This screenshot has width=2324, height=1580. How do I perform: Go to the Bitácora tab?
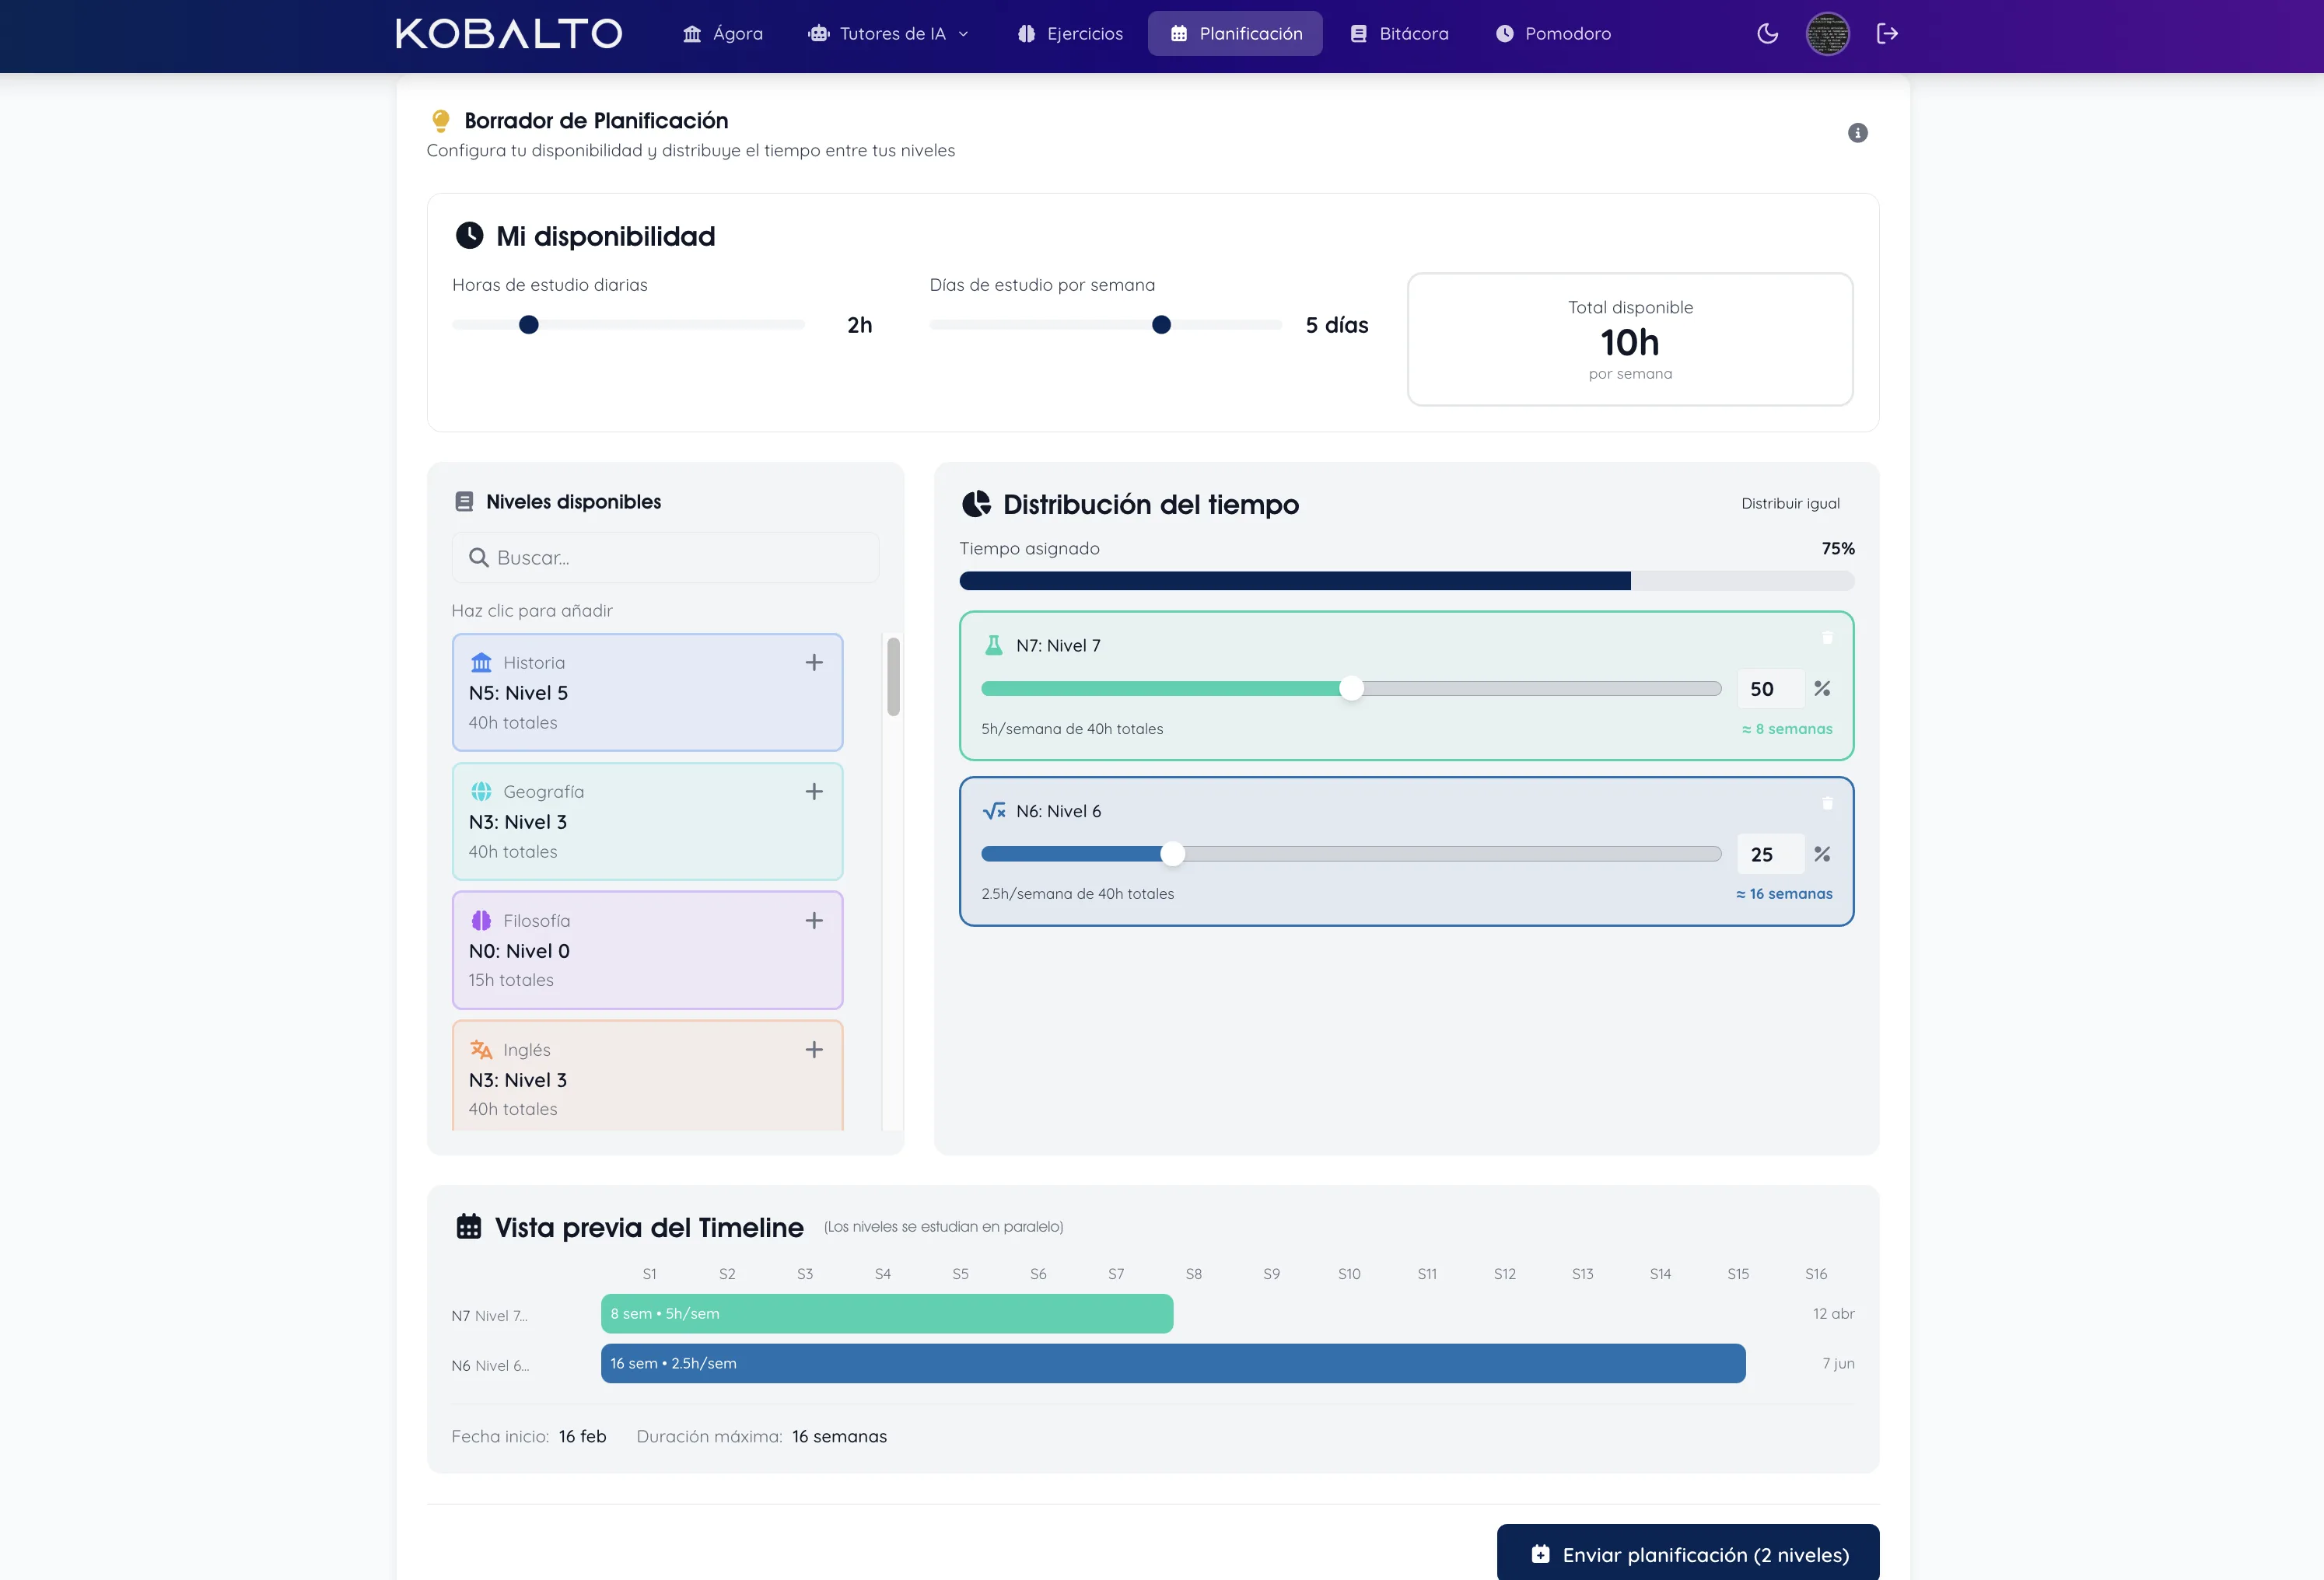[x=1399, y=33]
